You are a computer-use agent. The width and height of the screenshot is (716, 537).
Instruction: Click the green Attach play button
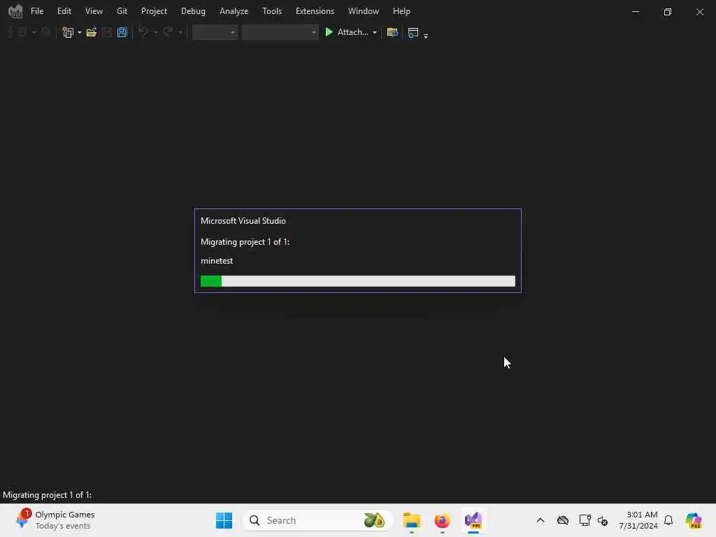(x=346, y=32)
